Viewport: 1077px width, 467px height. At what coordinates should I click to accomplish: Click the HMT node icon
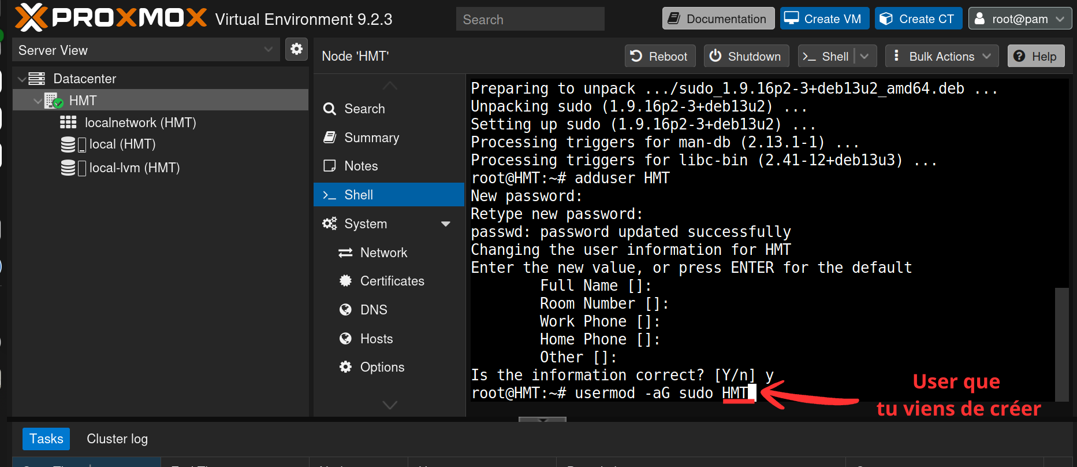coord(54,101)
